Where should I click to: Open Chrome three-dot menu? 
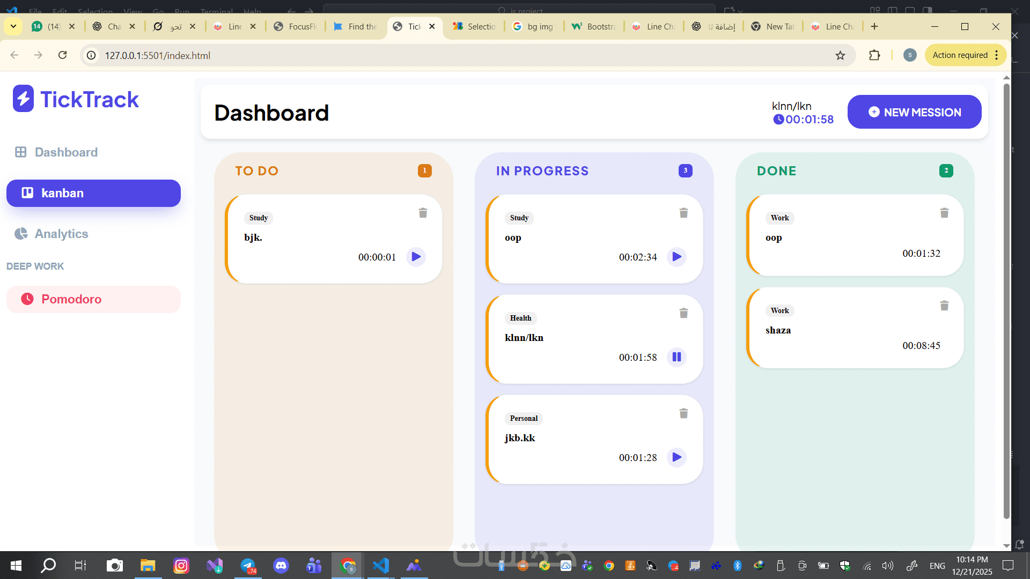click(x=997, y=55)
